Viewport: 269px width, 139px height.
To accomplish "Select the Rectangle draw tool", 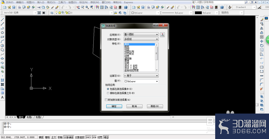I will (2, 37).
